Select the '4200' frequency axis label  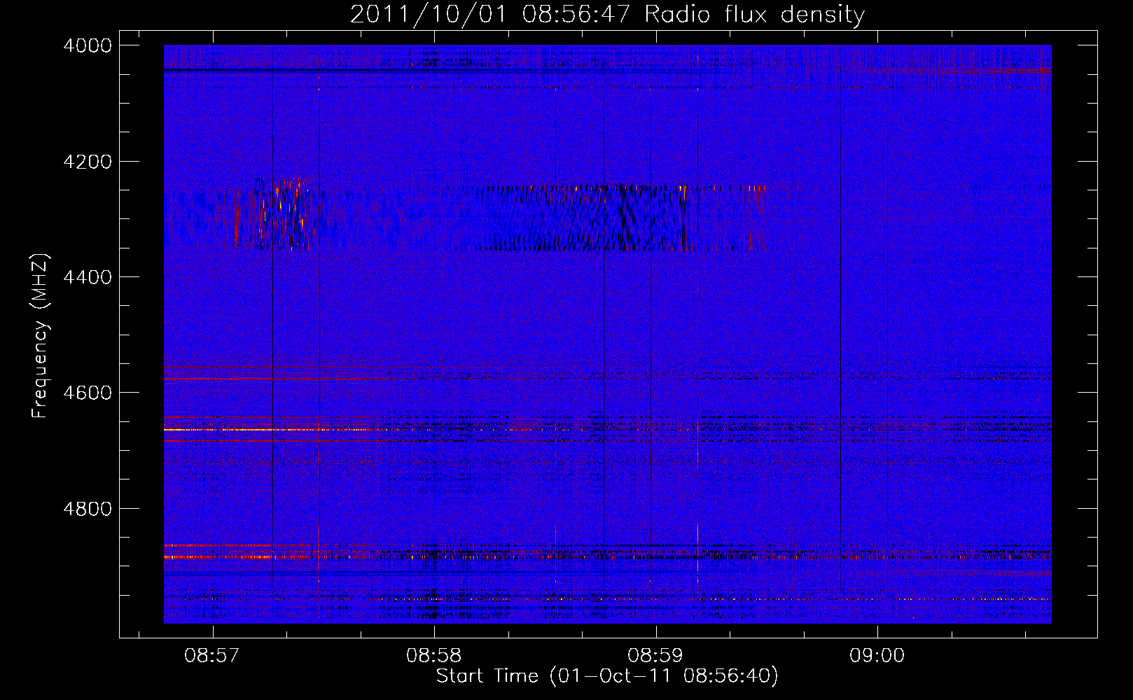(x=88, y=162)
